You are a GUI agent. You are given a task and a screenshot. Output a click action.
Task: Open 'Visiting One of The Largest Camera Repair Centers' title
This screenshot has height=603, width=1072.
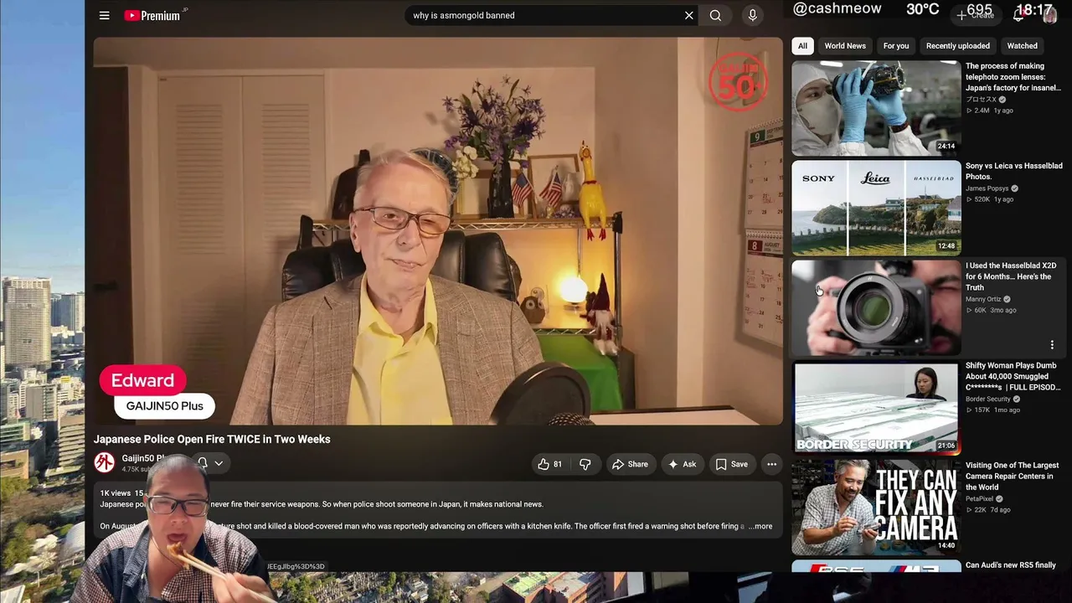pyautogui.click(x=1012, y=476)
